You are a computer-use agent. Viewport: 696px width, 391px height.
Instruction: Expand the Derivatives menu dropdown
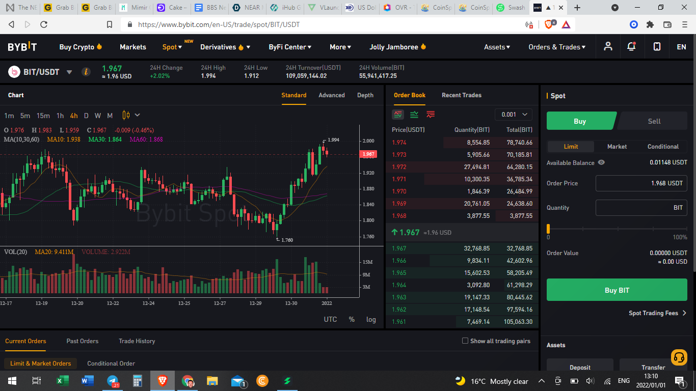(x=225, y=47)
